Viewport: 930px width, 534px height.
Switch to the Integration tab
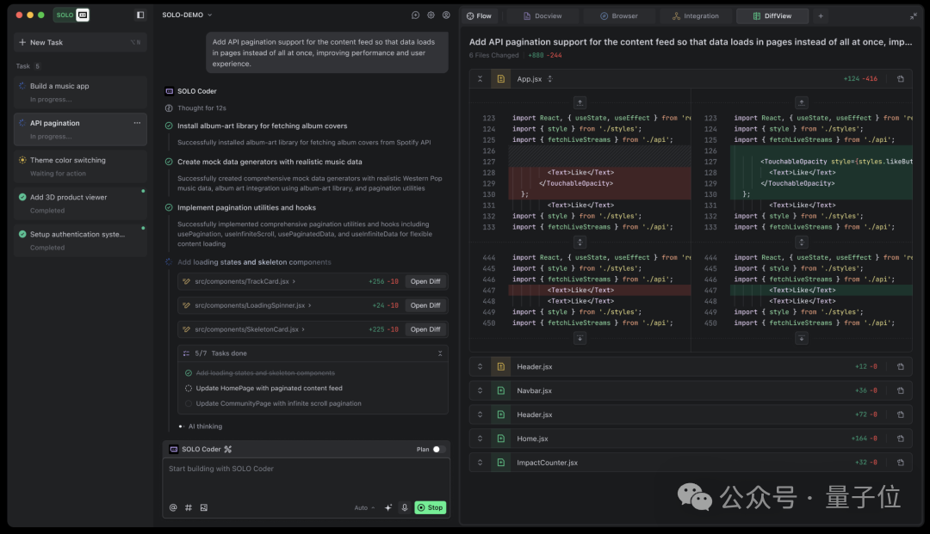click(x=696, y=16)
